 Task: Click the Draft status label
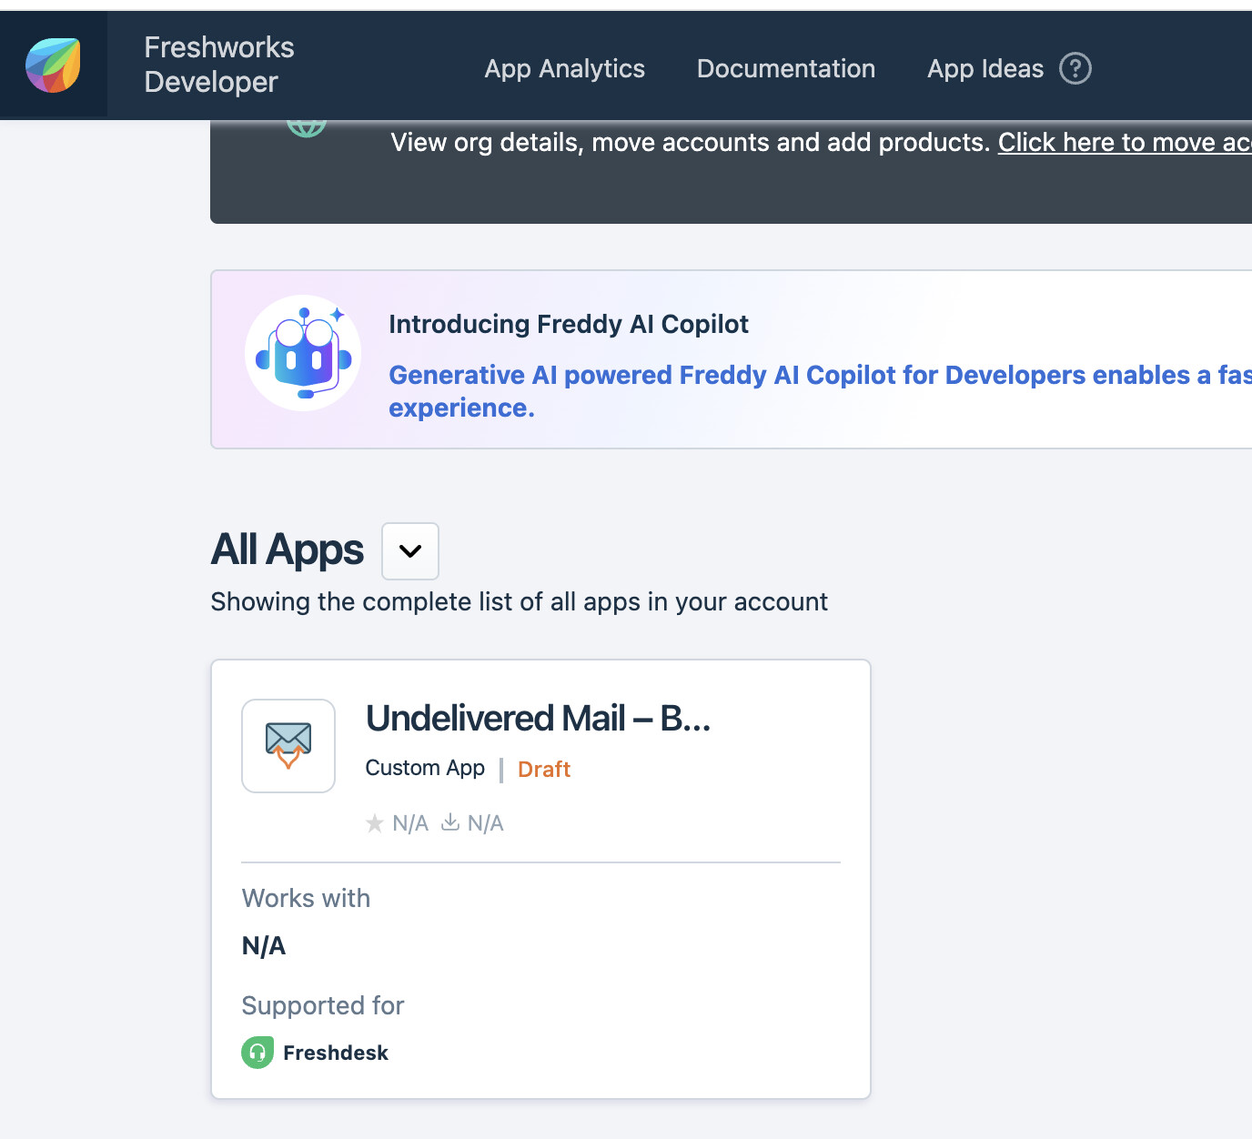click(x=543, y=770)
